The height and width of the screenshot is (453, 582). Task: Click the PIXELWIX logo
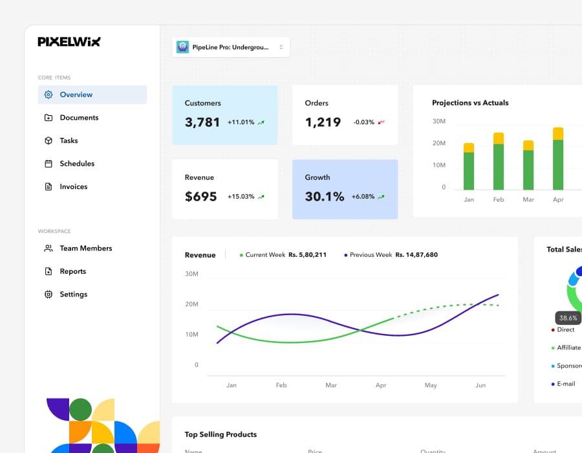(x=69, y=41)
